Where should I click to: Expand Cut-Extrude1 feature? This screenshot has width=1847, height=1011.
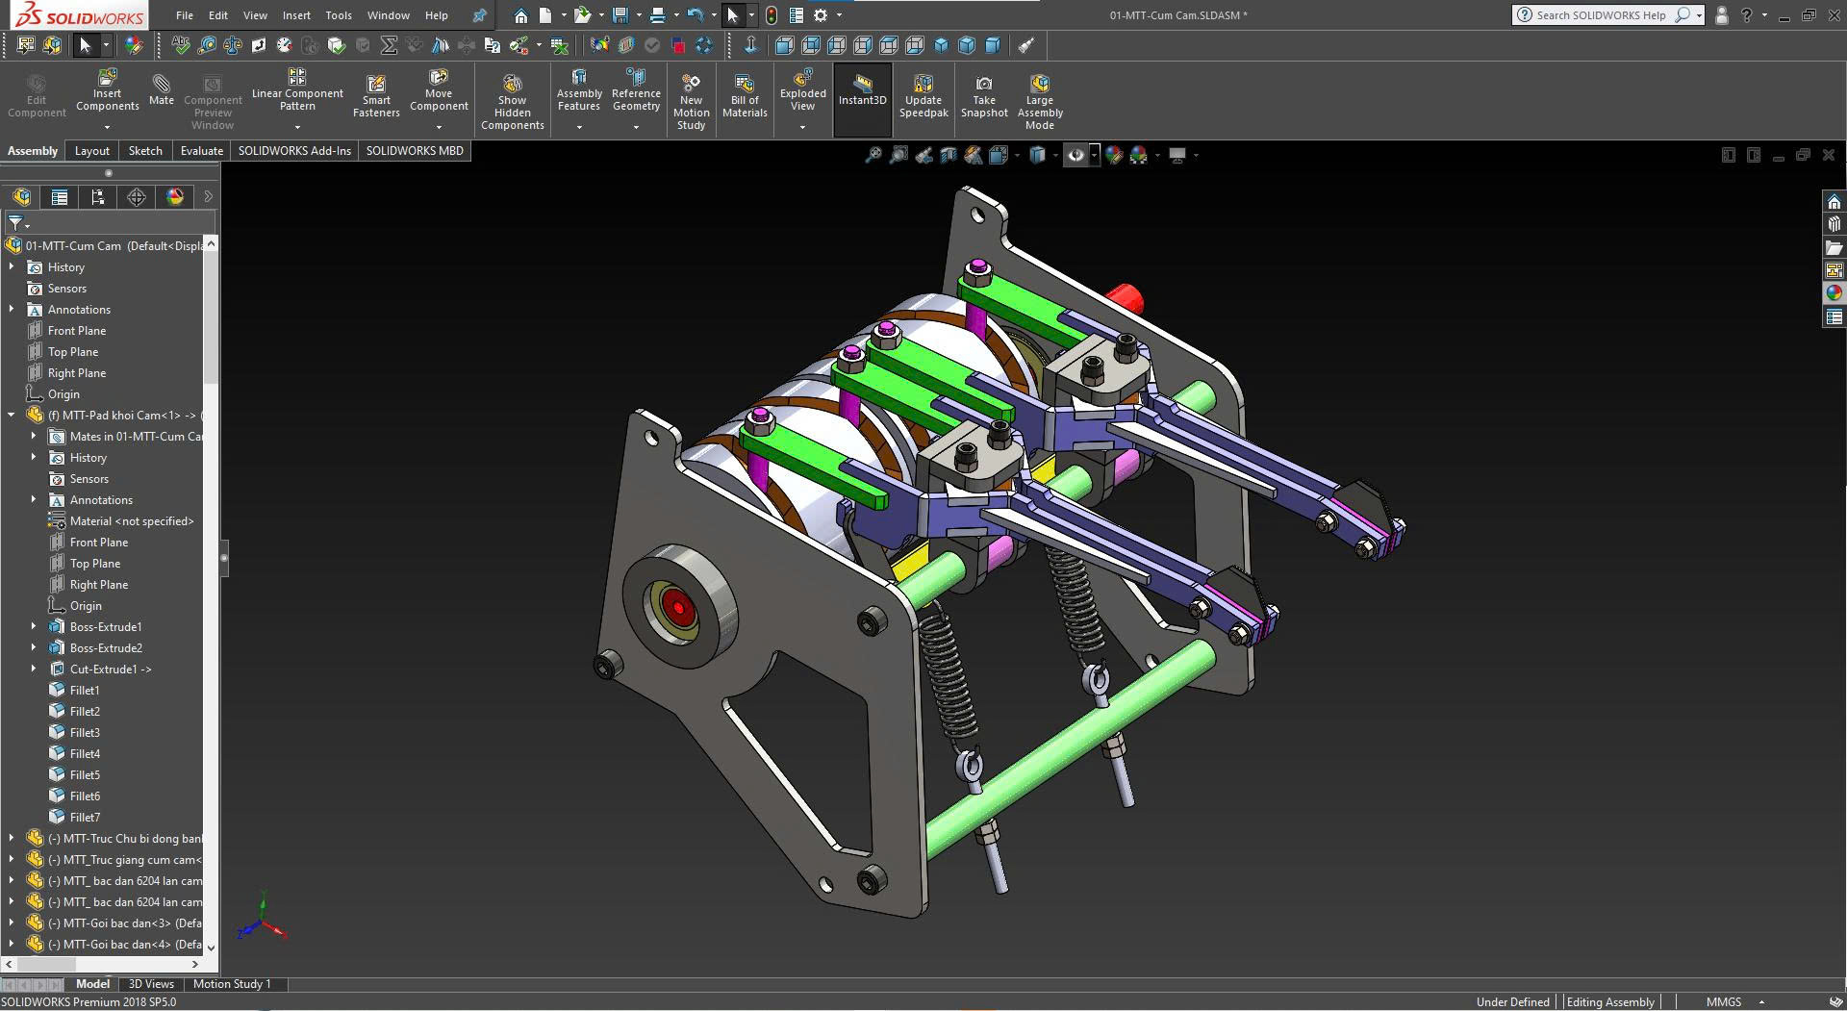tap(34, 670)
